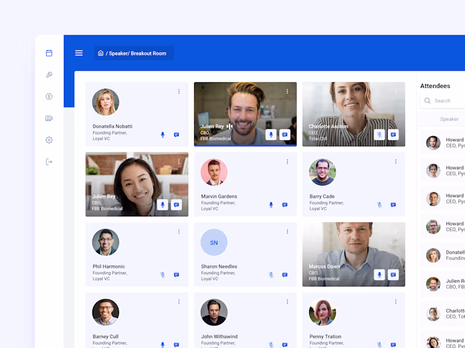Click the name Barney Cull
The image size is (465, 348).
click(x=105, y=336)
